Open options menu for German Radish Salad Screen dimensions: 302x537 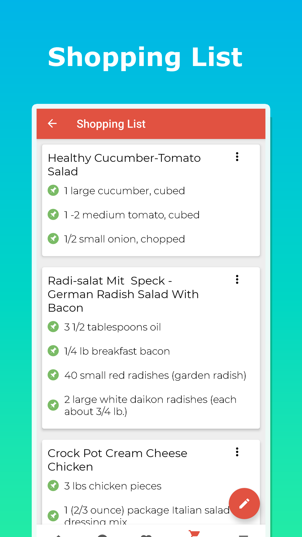click(237, 279)
